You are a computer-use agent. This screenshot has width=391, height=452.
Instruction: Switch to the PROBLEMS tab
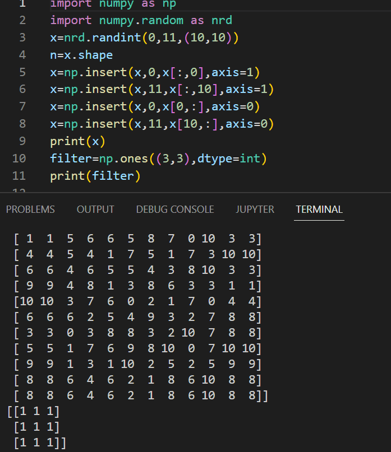30,209
